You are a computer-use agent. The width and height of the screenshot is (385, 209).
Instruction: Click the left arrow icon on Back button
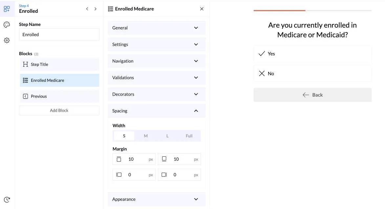click(x=306, y=95)
